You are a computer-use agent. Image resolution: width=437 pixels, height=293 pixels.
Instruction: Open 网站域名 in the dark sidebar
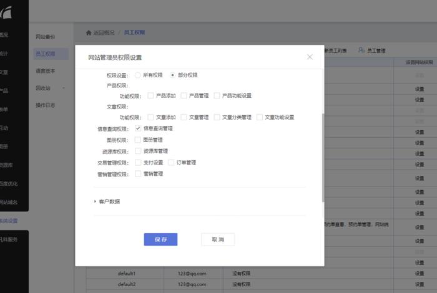[x=9, y=202]
